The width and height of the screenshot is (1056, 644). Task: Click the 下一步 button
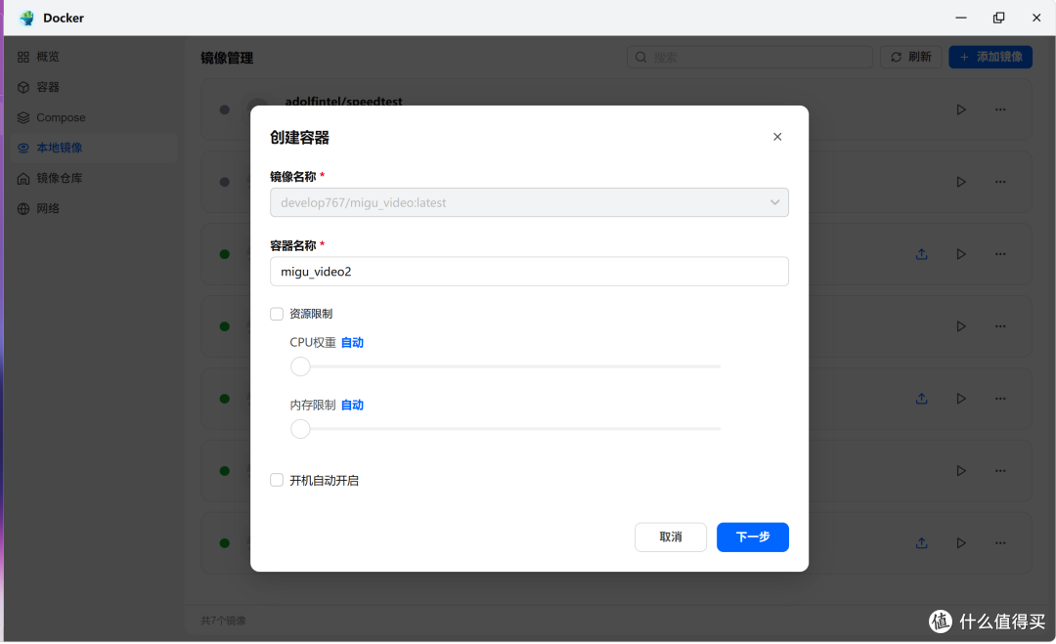tap(752, 537)
